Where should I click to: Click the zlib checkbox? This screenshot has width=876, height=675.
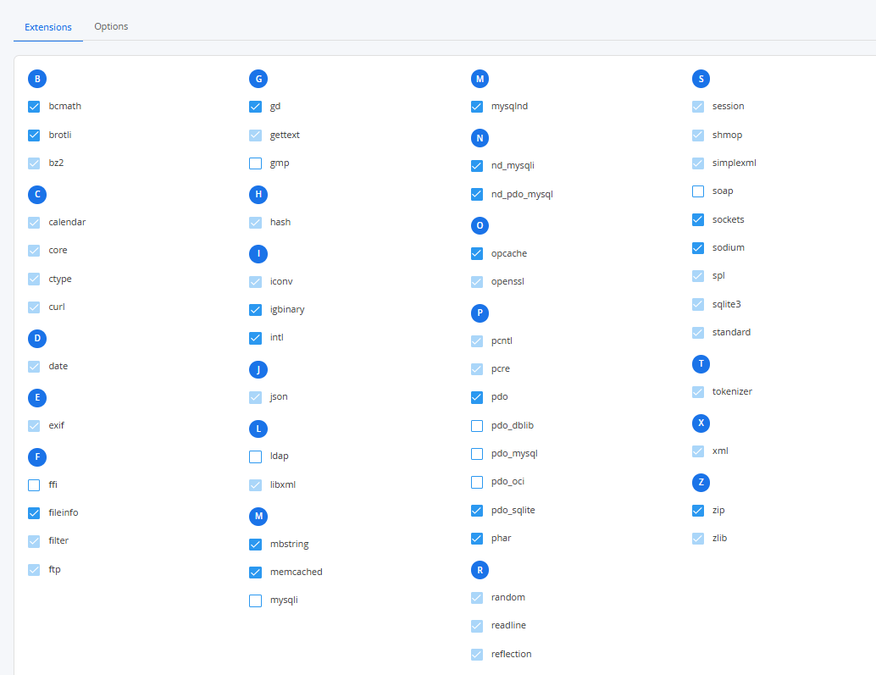698,539
